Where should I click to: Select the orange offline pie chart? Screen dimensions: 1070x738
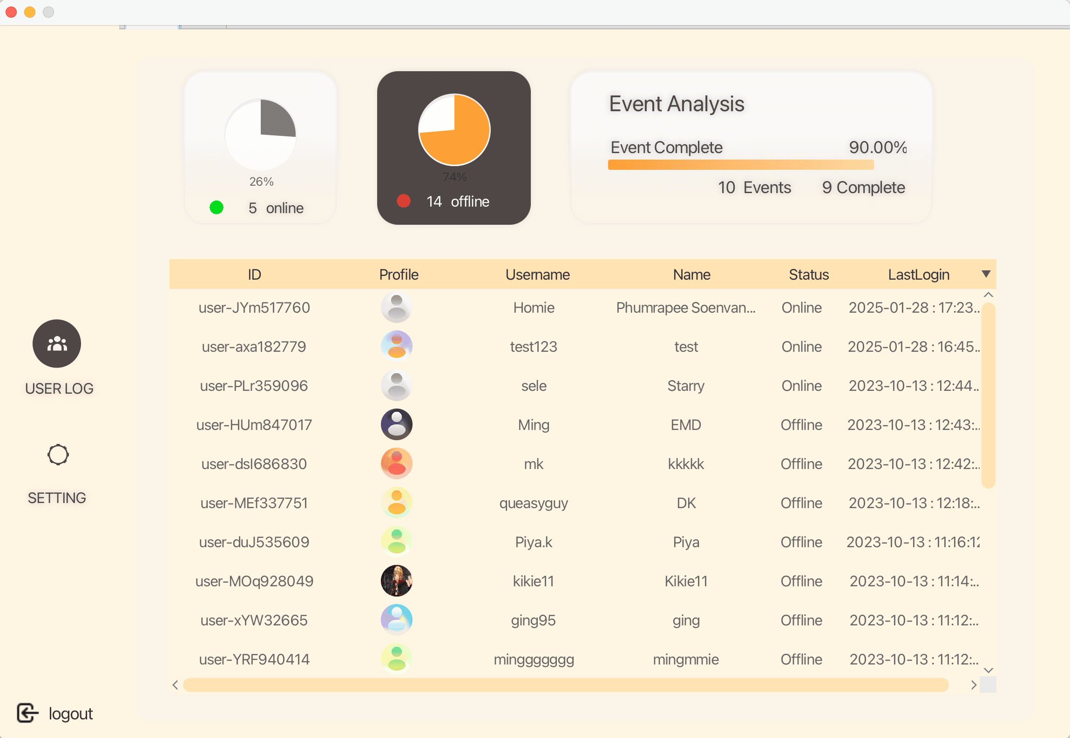pyautogui.click(x=454, y=130)
